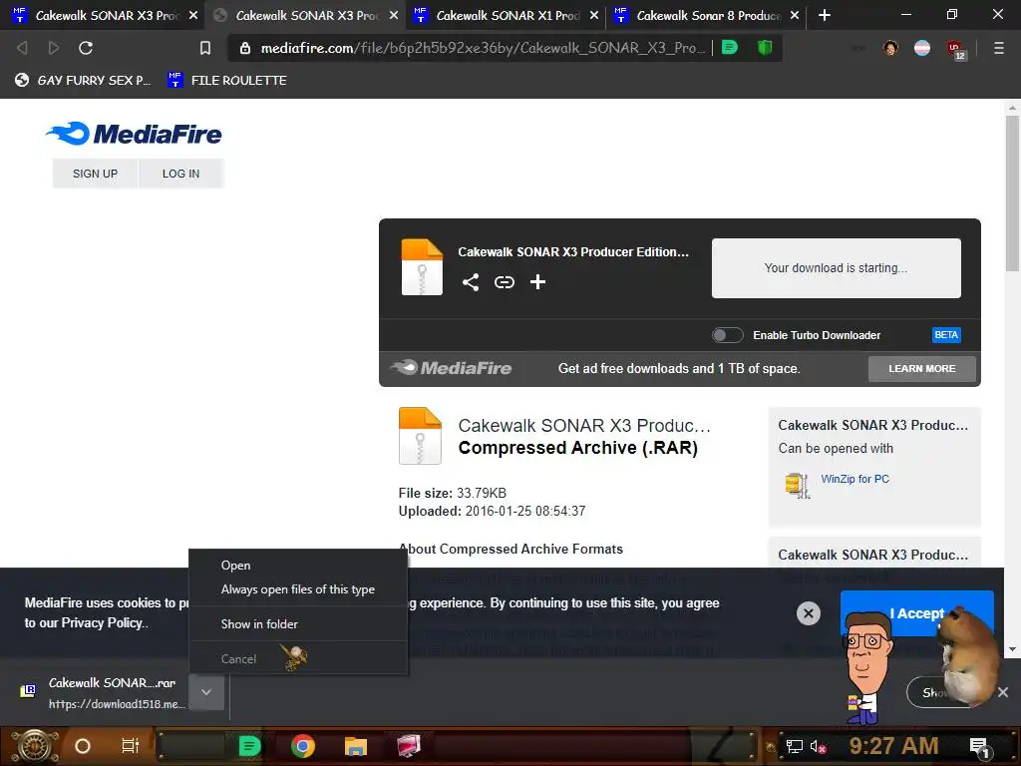
Task: Open the pink-blue striped circle extension
Action: point(922,48)
